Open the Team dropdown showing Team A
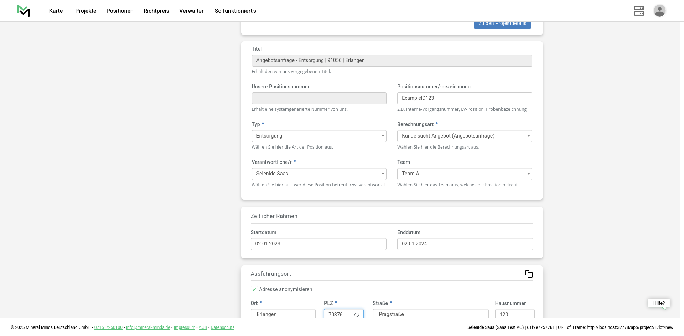This screenshot has width=684, height=336. 464,174
